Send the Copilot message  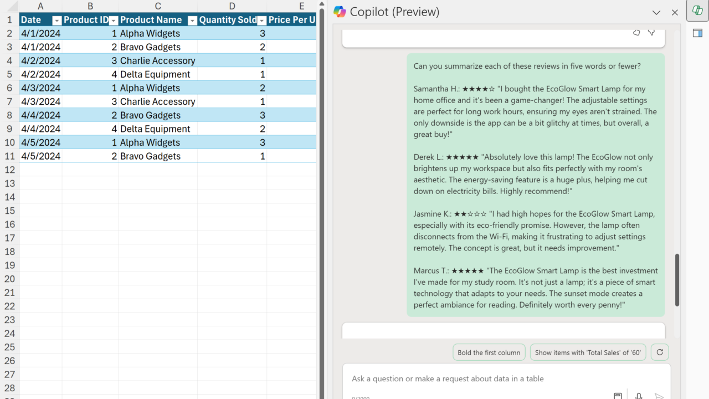tap(659, 396)
